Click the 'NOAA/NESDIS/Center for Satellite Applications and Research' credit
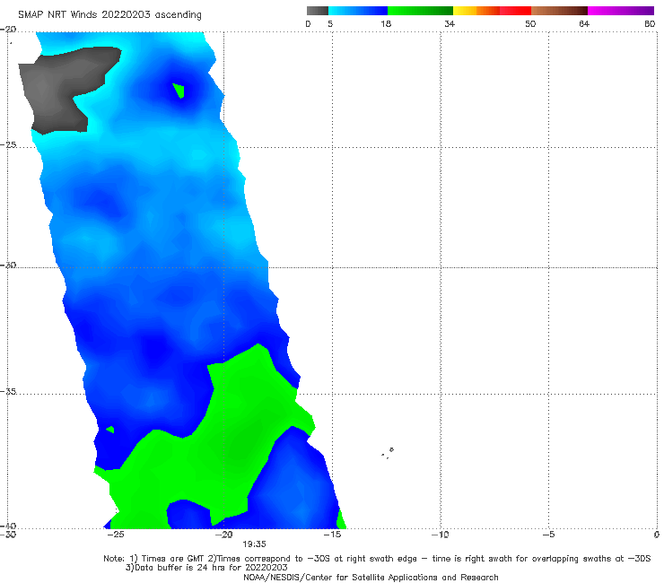Screen dimensions: 664x583 point(371,577)
